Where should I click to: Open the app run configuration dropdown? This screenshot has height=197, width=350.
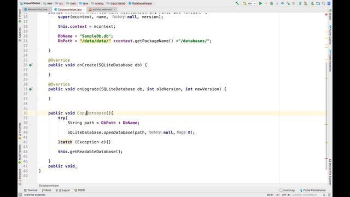point(249,3)
